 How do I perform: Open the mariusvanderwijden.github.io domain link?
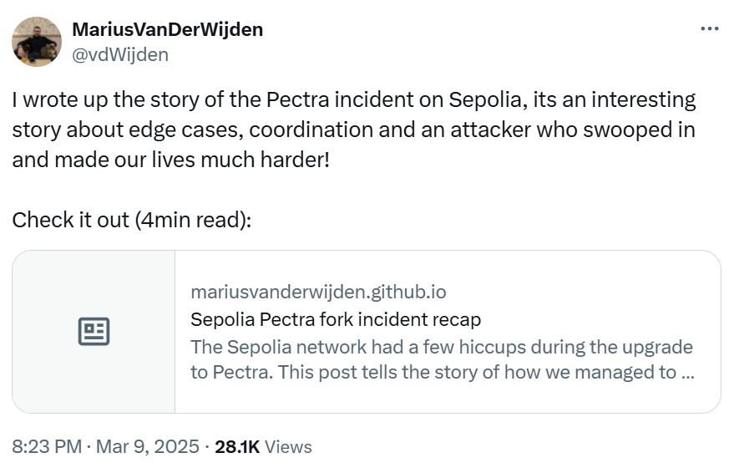318,292
